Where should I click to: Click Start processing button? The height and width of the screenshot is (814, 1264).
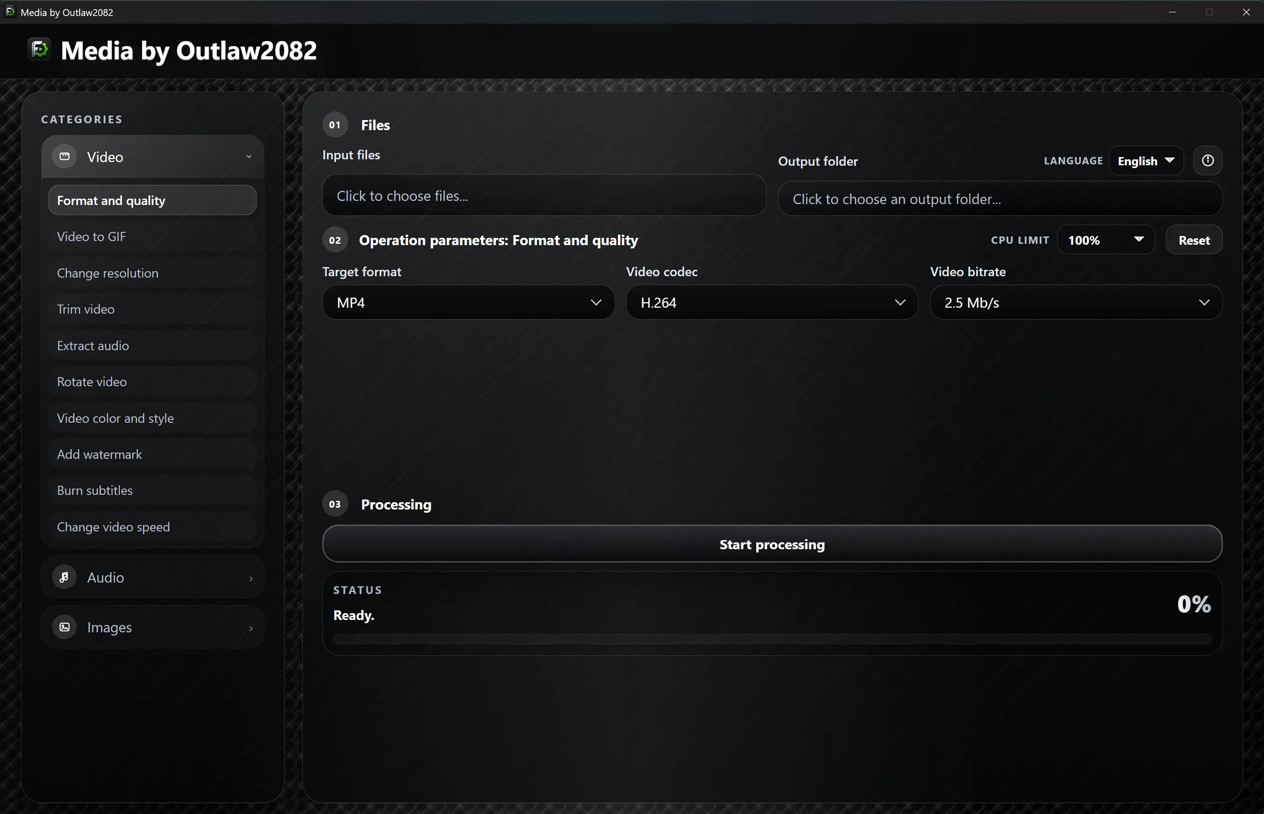pyautogui.click(x=772, y=544)
